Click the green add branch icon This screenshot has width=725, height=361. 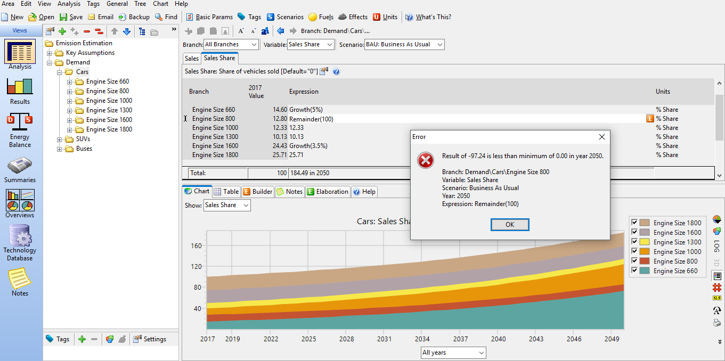[62, 31]
